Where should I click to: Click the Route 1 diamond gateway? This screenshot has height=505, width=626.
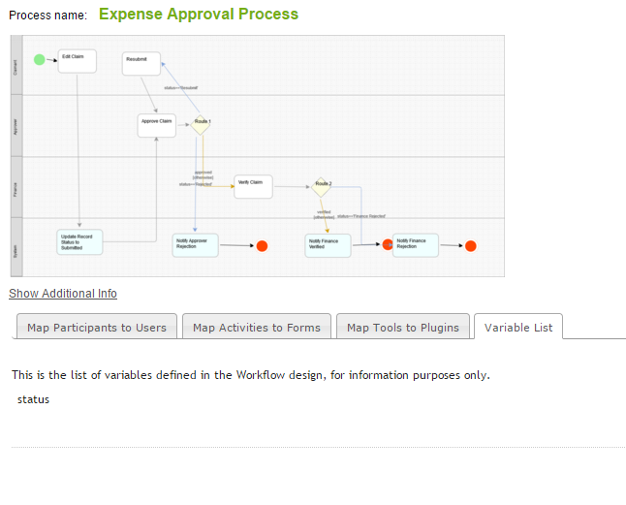[202, 123]
